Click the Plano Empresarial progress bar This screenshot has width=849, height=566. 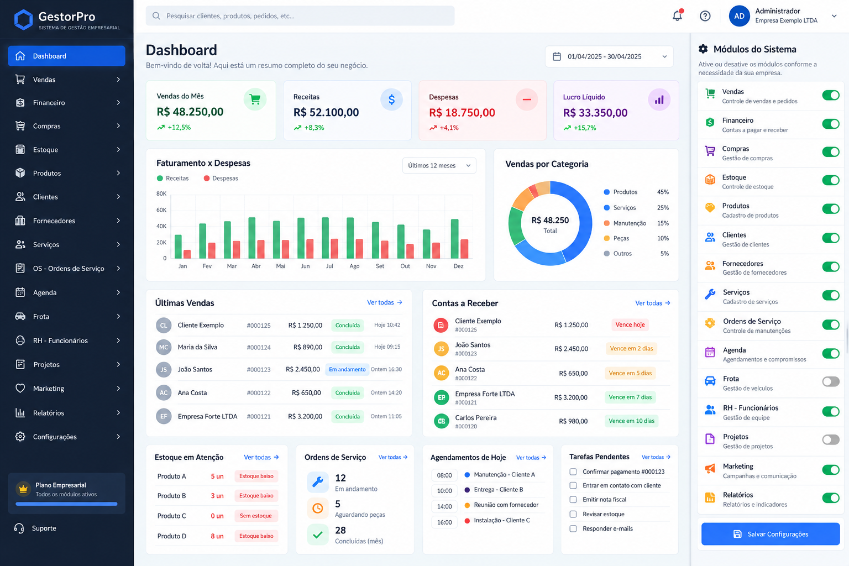click(x=66, y=504)
